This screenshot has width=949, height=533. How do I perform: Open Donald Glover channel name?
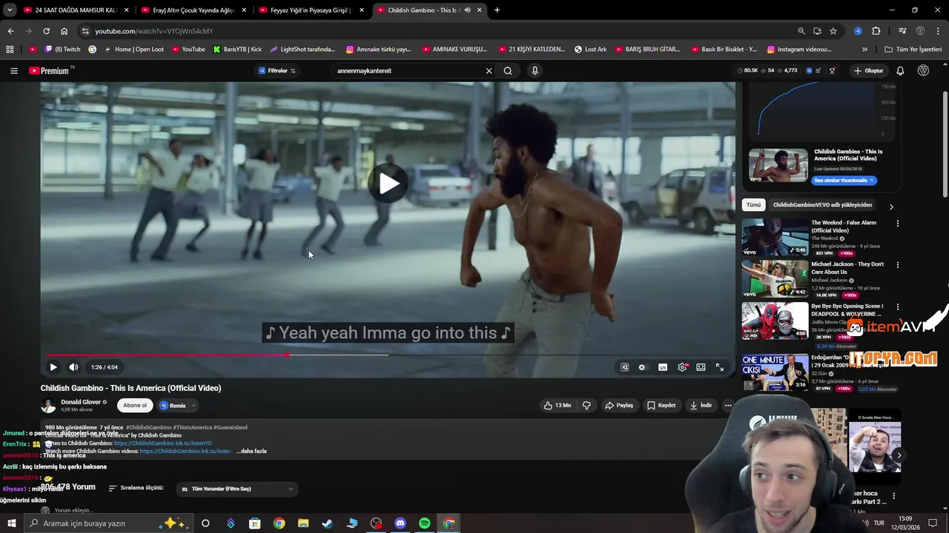[x=81, y=402]
